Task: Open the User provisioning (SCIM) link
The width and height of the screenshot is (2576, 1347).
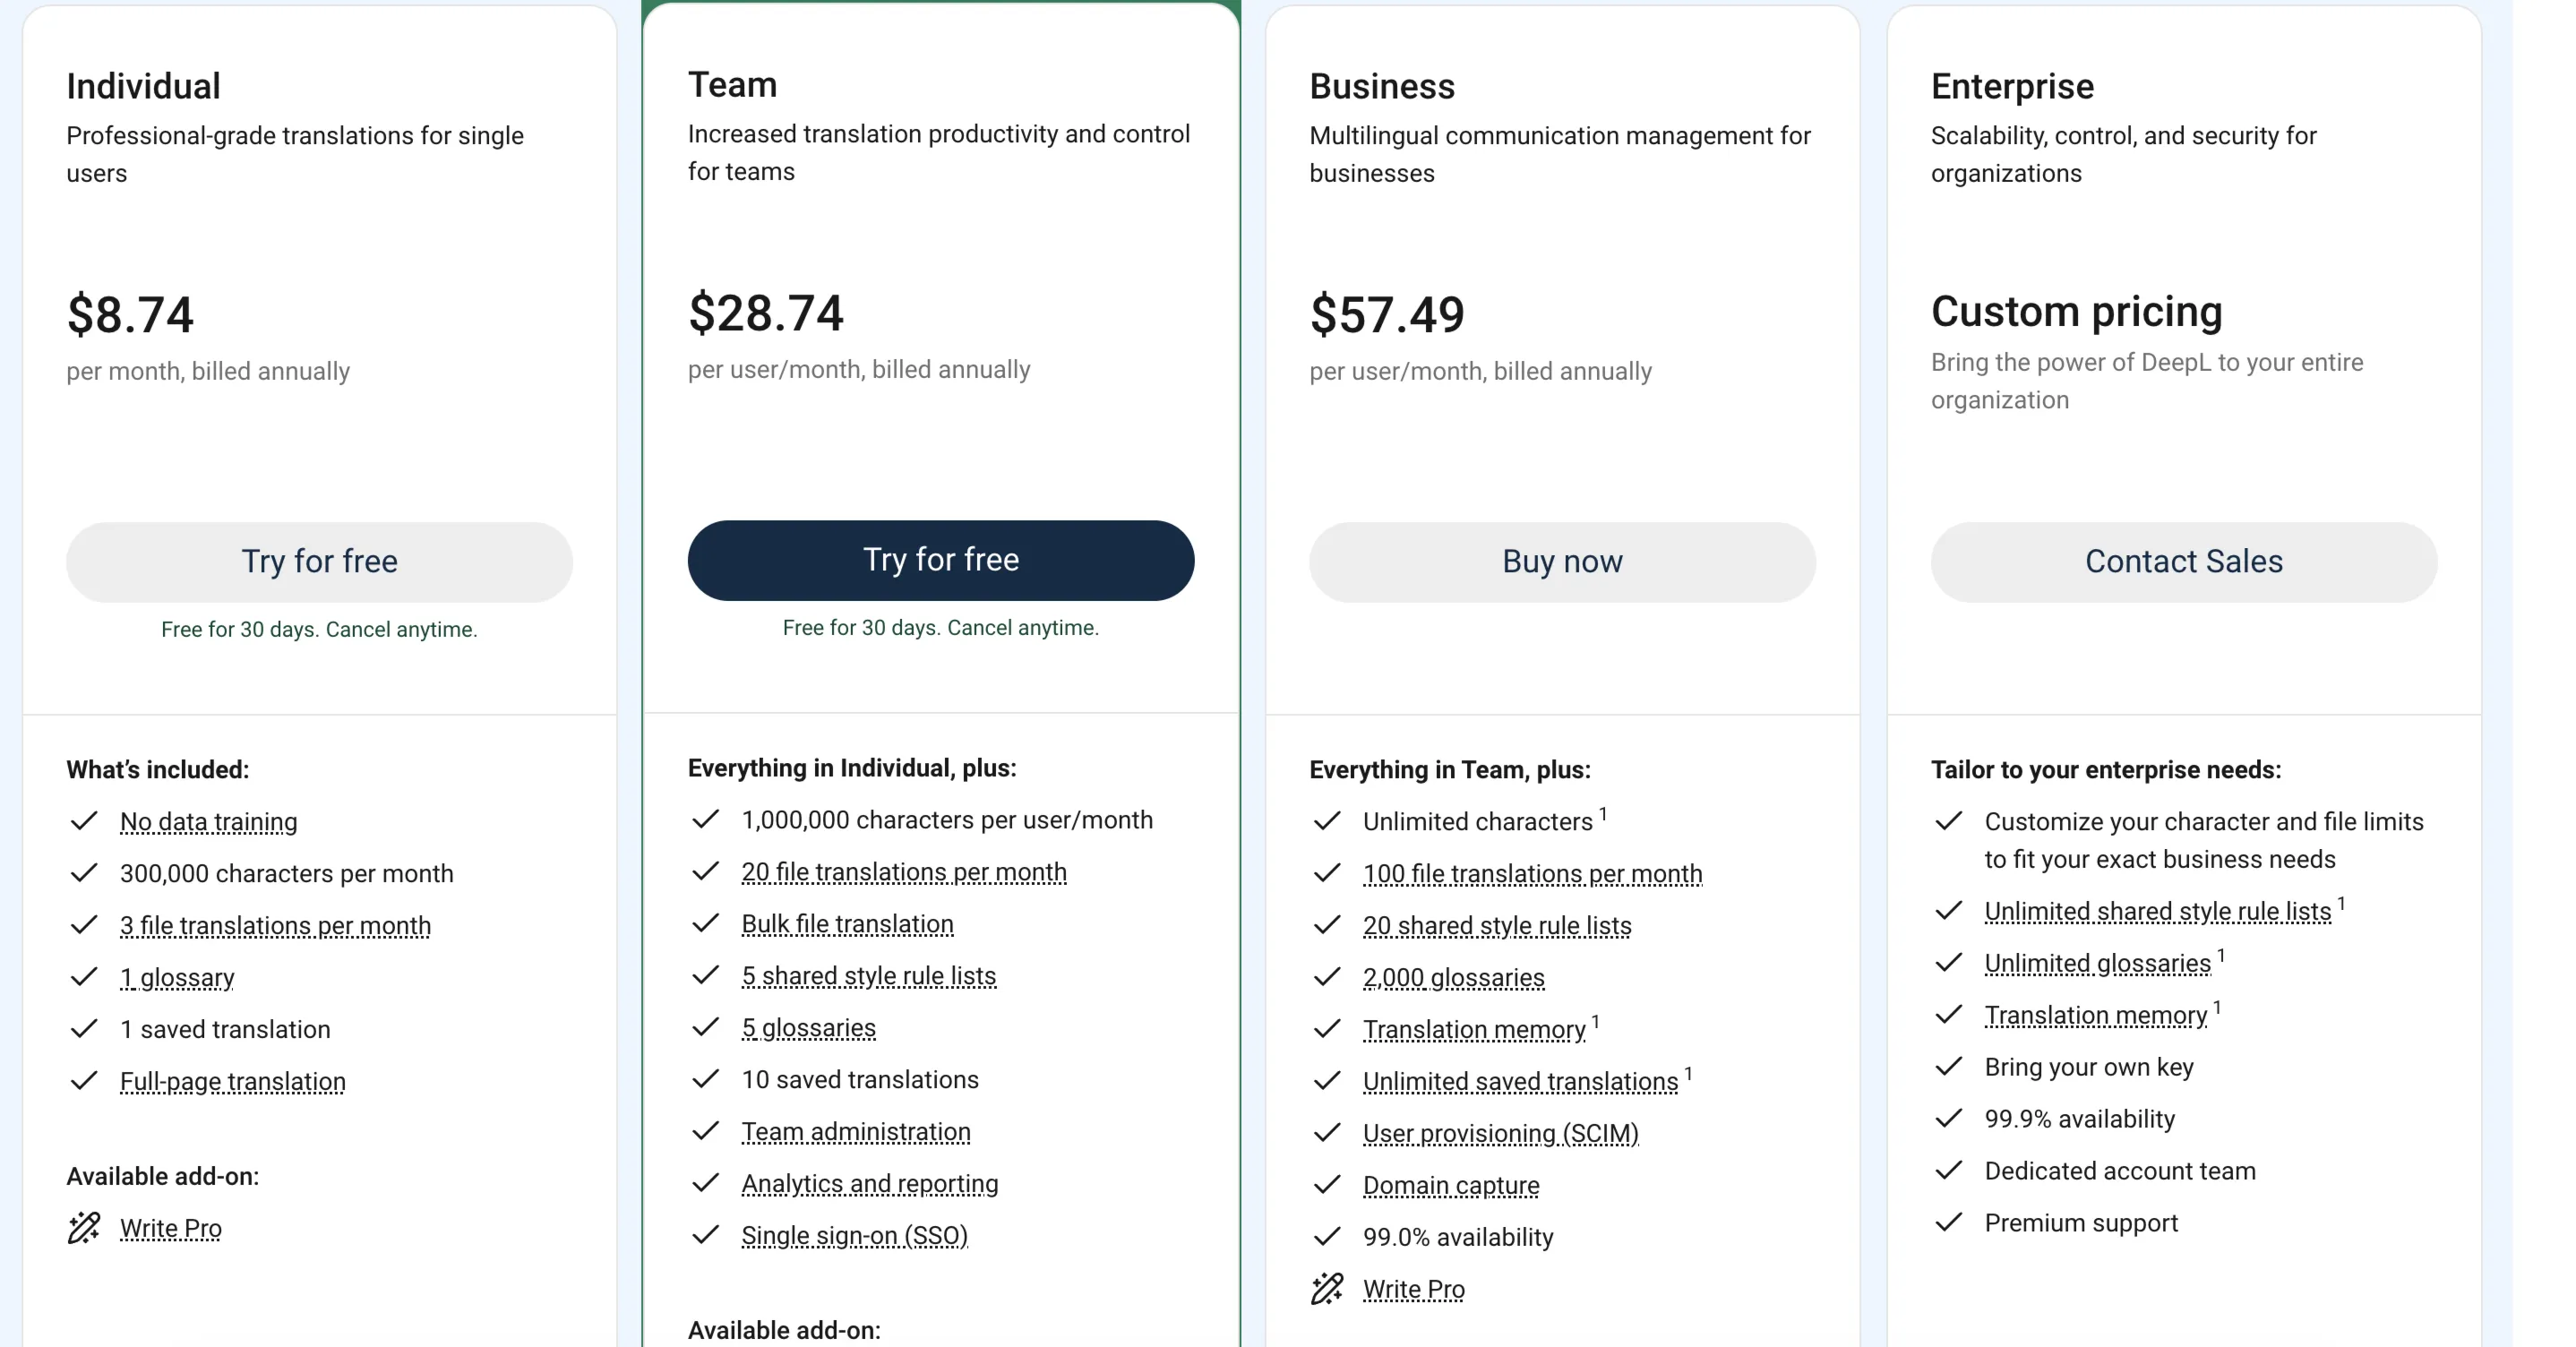Action: pos(1500,1133)
